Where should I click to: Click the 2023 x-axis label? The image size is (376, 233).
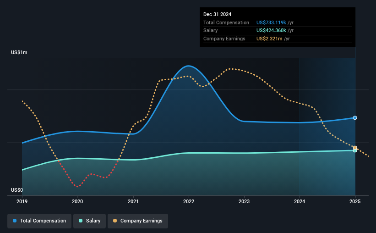click(244, 201)
